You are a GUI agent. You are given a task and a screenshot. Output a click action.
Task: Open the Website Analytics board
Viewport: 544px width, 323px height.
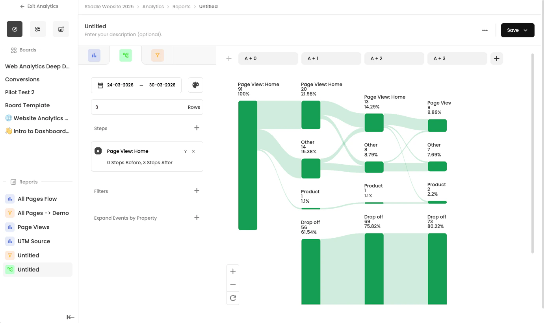37,118
